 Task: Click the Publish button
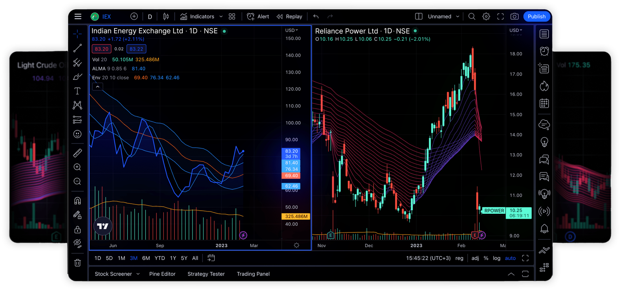(536, 16)
